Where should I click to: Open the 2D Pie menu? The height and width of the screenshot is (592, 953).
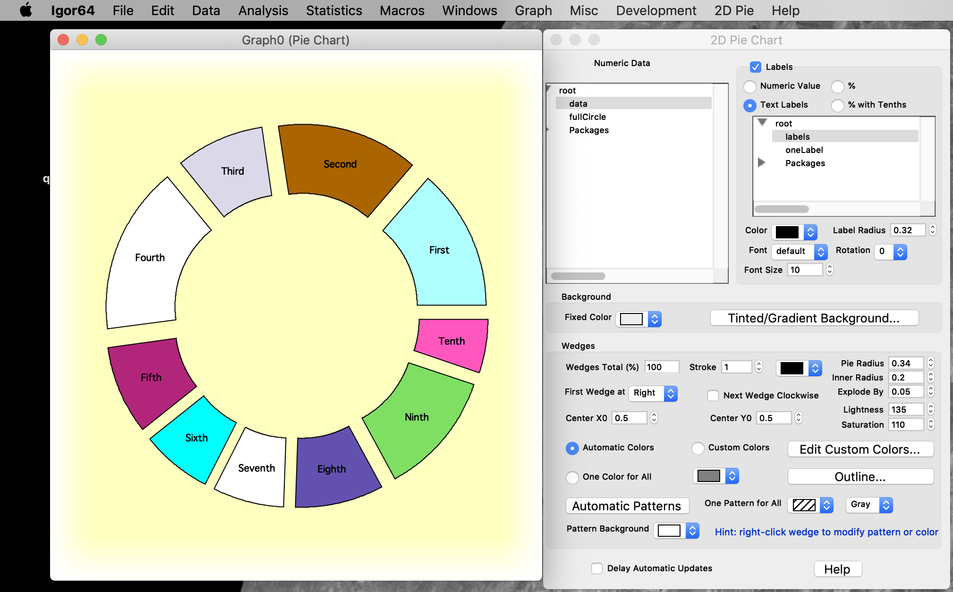point(734,10)
